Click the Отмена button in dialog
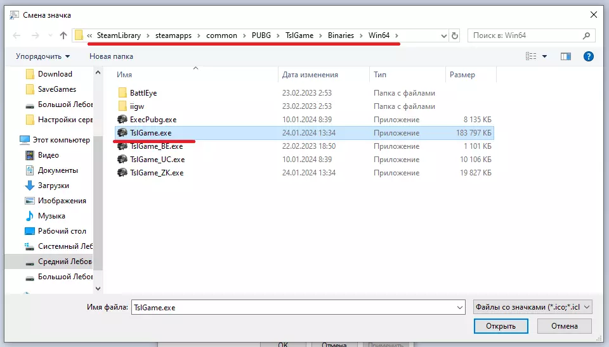This screenshot has height=347, width=609. point(565,326)
